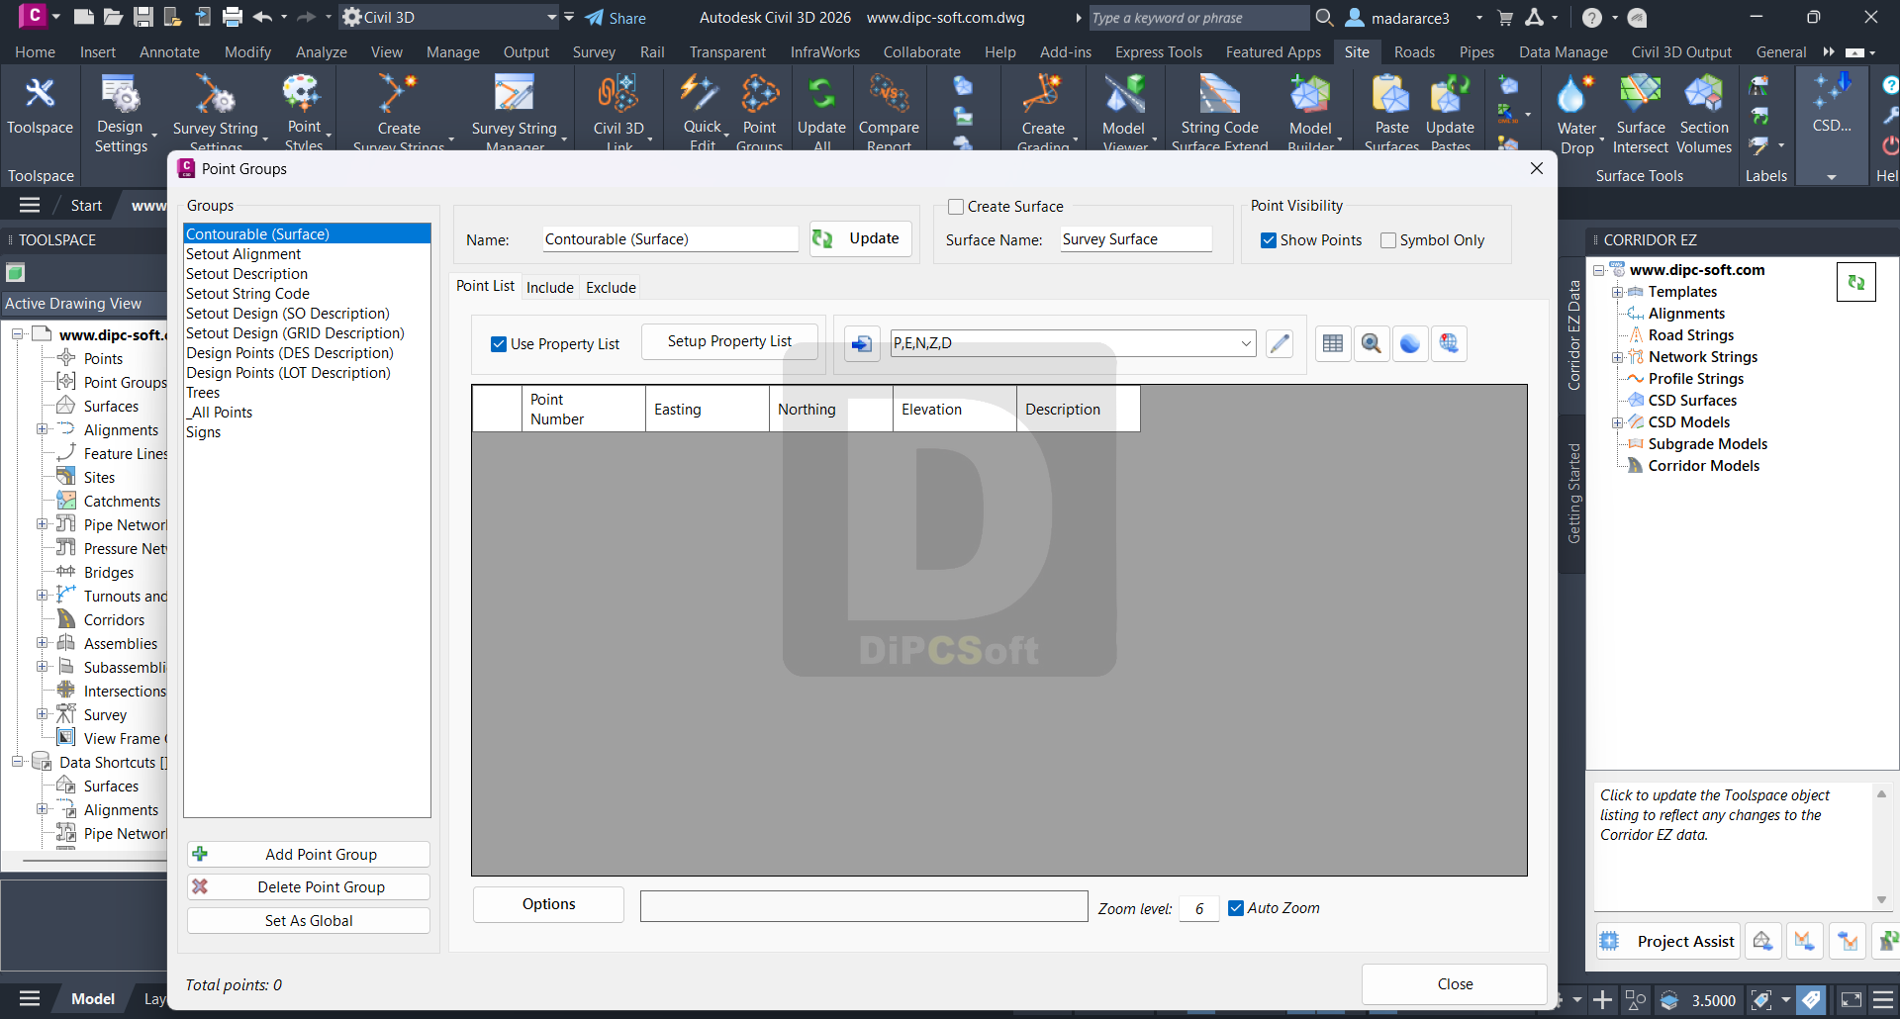This screenshot has width=1900, height=1019.
Task: Click the blue wave surface icon
Action: click(x=1410, y=343)
